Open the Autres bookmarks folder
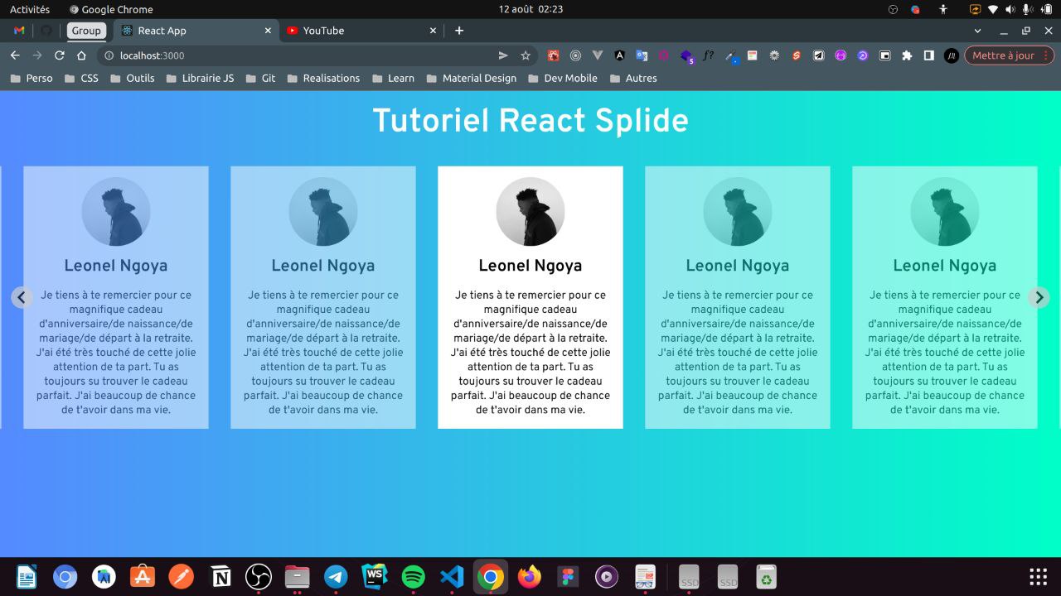The width and height of the screenshot is (1061, 596). (x=632, y=78)
